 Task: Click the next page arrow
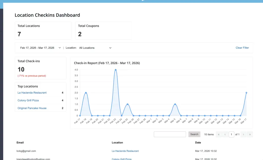coord(244,134)
